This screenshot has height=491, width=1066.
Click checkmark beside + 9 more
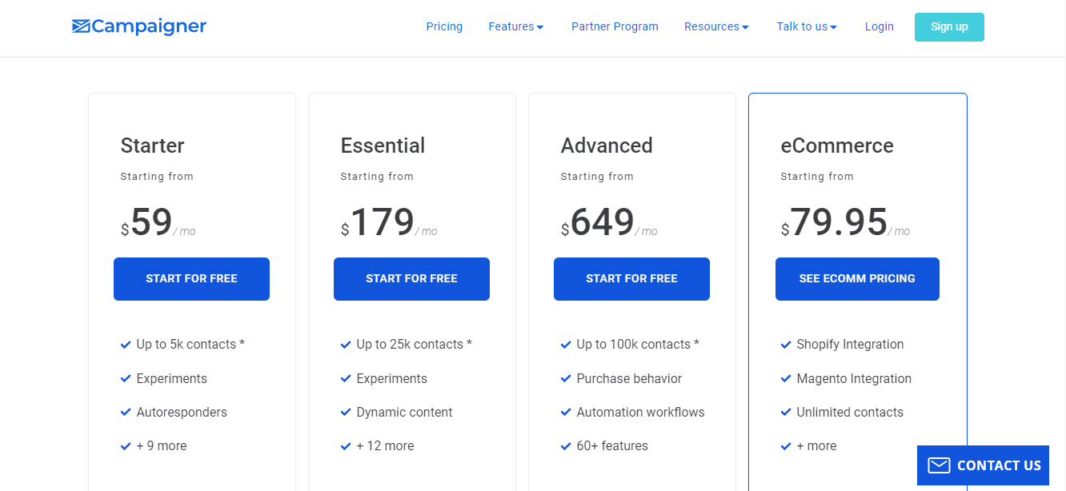(126, 446)
